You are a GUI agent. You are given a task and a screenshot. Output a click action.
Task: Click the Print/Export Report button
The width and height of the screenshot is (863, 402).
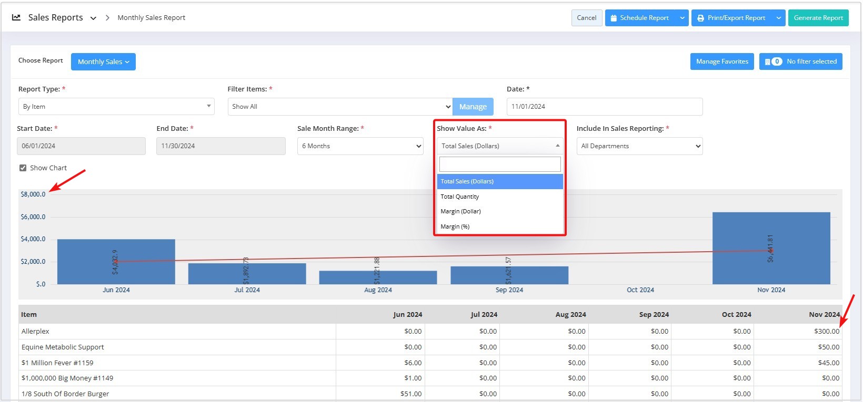[x=732, y=18]
